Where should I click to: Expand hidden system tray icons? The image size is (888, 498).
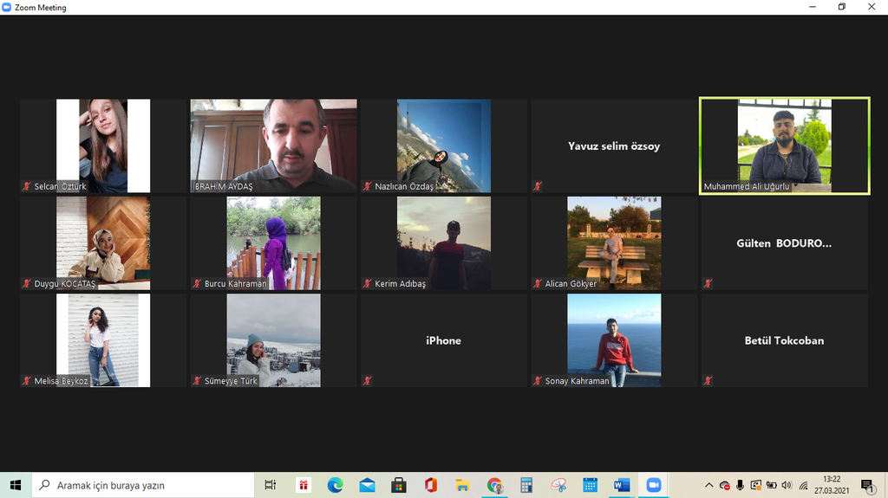(x=708, y=485)
